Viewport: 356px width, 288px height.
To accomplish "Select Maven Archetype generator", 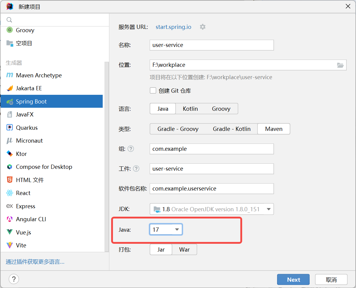I will (x=52, y=75).
